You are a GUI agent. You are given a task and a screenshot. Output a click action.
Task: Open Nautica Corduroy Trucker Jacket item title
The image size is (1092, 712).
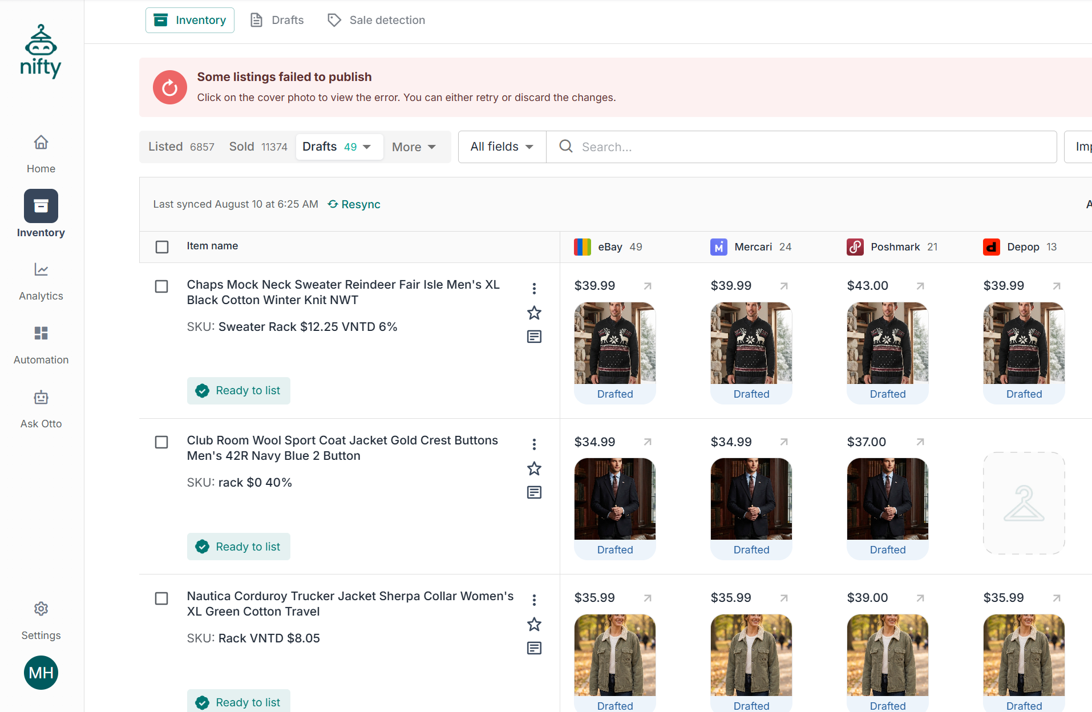pyautogui.click(x=350, y=604)
